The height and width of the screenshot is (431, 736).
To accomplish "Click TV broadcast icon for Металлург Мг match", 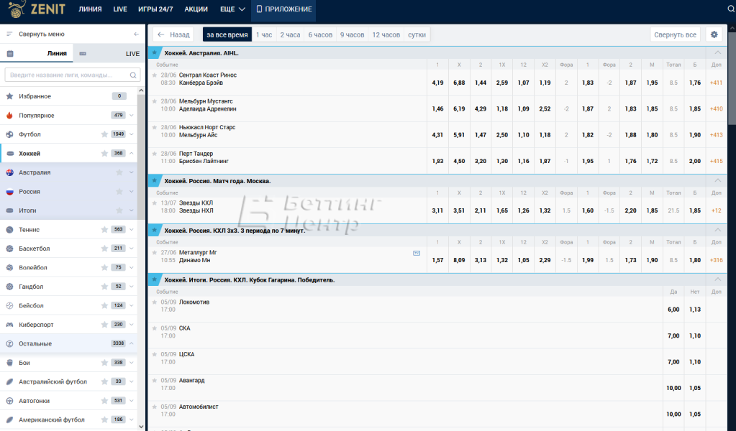I will 417,253.
